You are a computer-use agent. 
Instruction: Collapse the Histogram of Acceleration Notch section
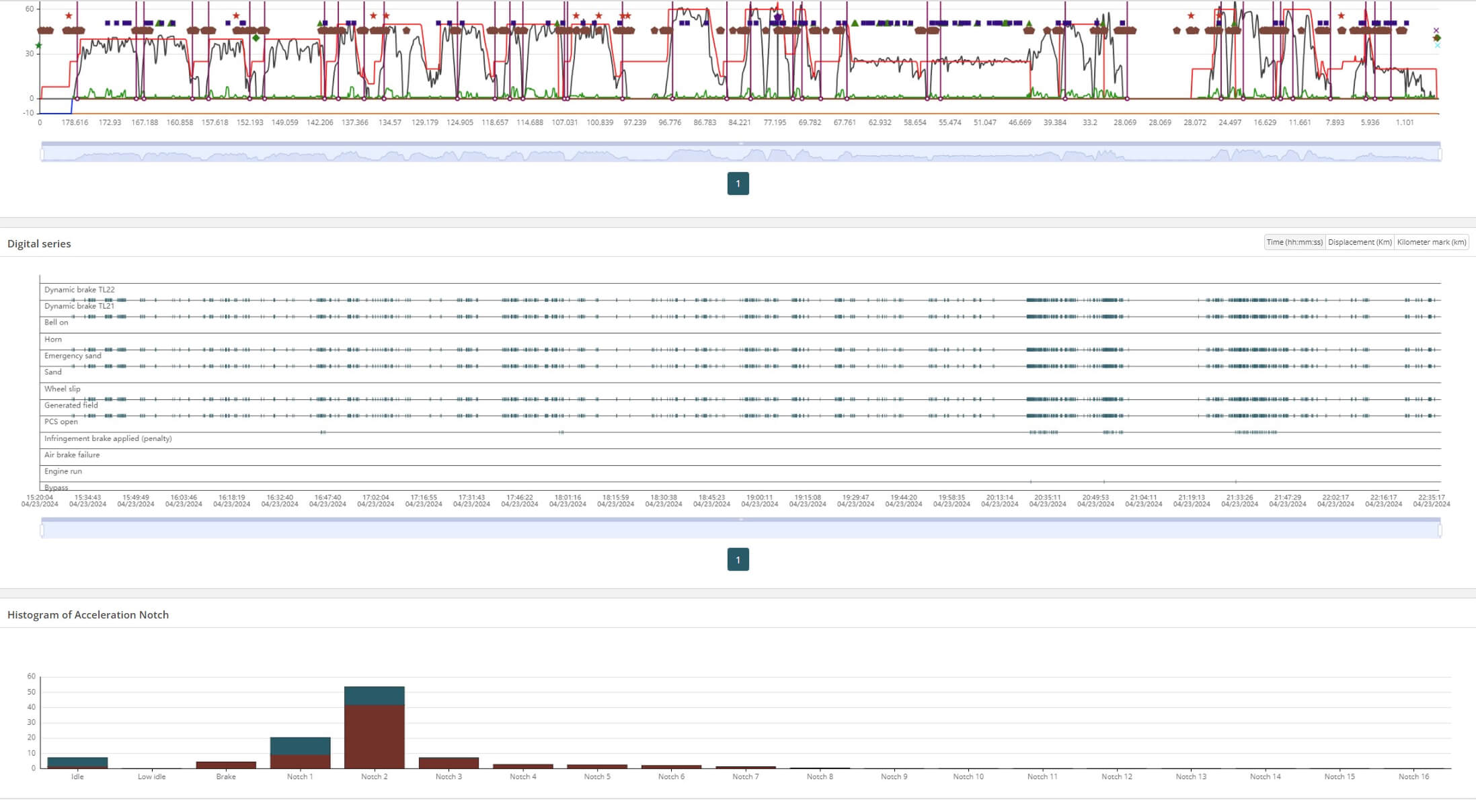[87, 614]
